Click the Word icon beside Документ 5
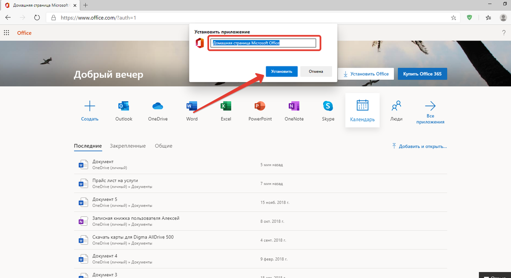 [x=83, y=202]
